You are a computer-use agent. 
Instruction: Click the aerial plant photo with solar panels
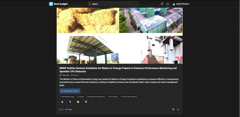coord(151,20)
